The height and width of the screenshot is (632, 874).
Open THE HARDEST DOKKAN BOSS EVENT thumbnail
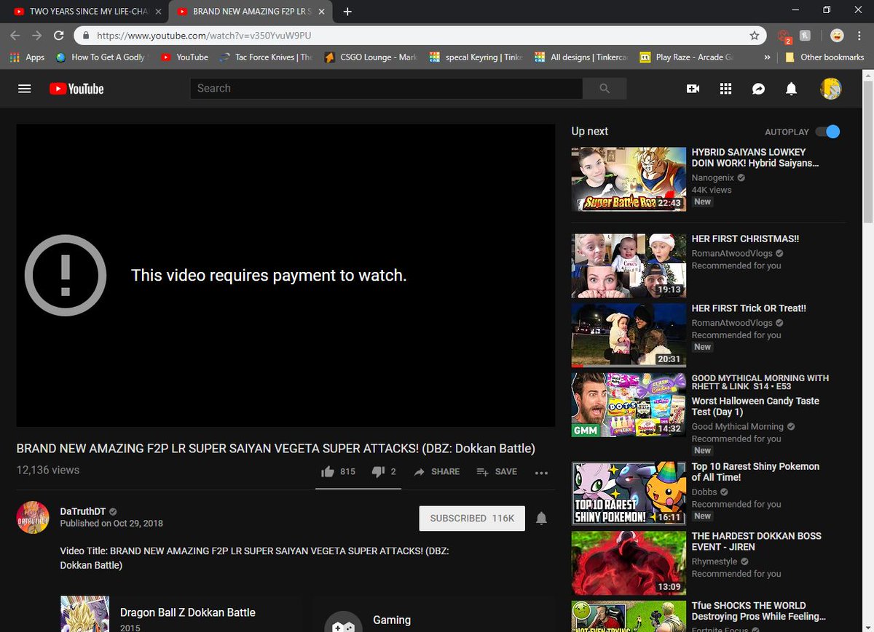click(629, 563)
